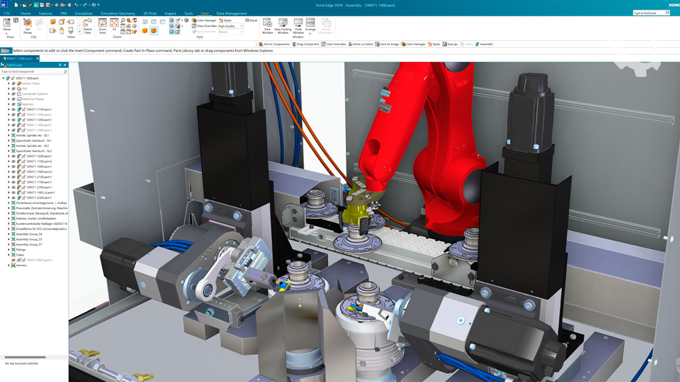
Task: Click the Zoom Area tool
Action: 102,25
